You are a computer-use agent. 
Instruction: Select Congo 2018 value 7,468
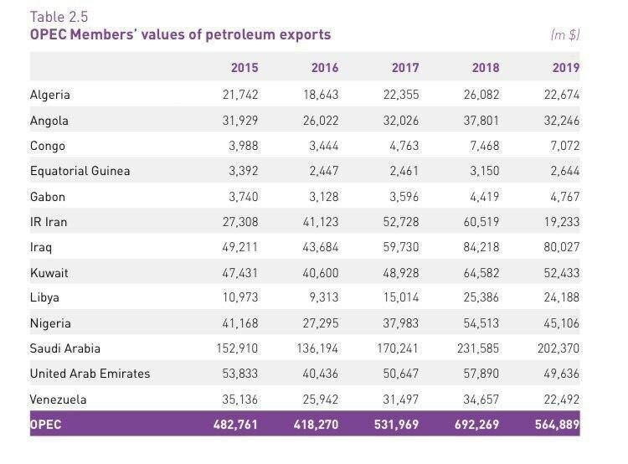coord(485,146)
